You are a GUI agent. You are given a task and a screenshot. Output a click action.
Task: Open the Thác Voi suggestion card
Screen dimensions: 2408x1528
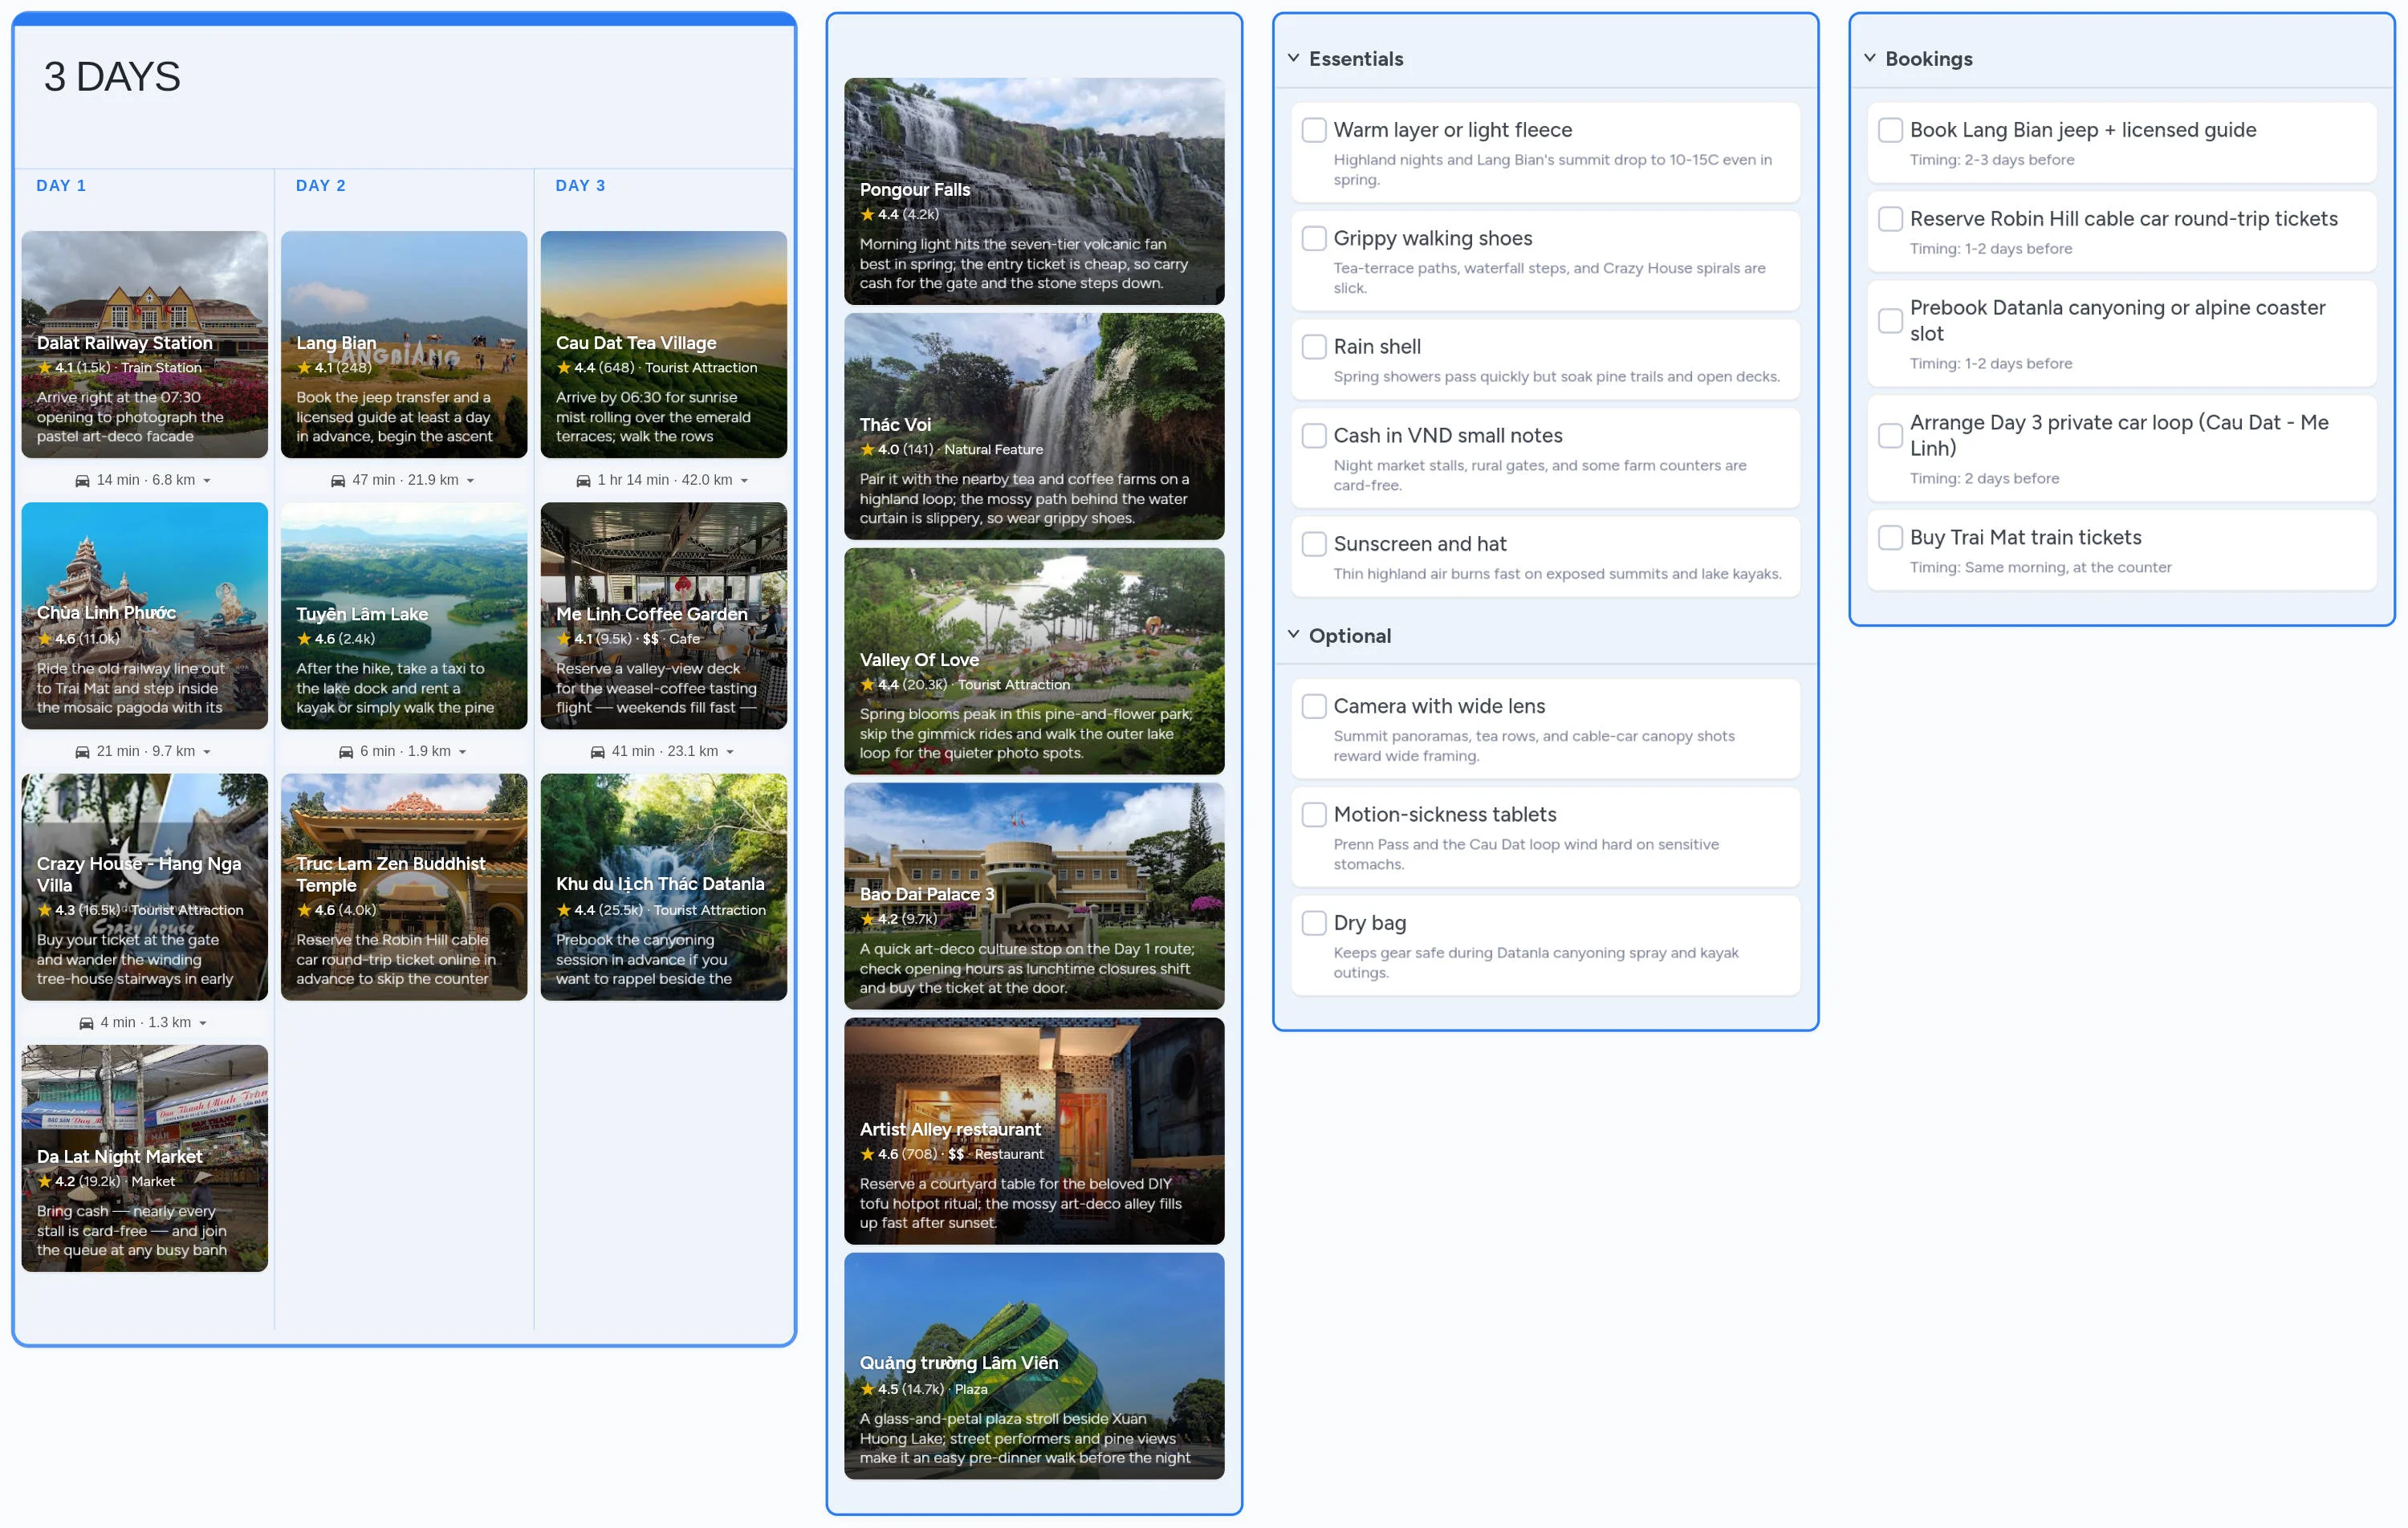1034,427
